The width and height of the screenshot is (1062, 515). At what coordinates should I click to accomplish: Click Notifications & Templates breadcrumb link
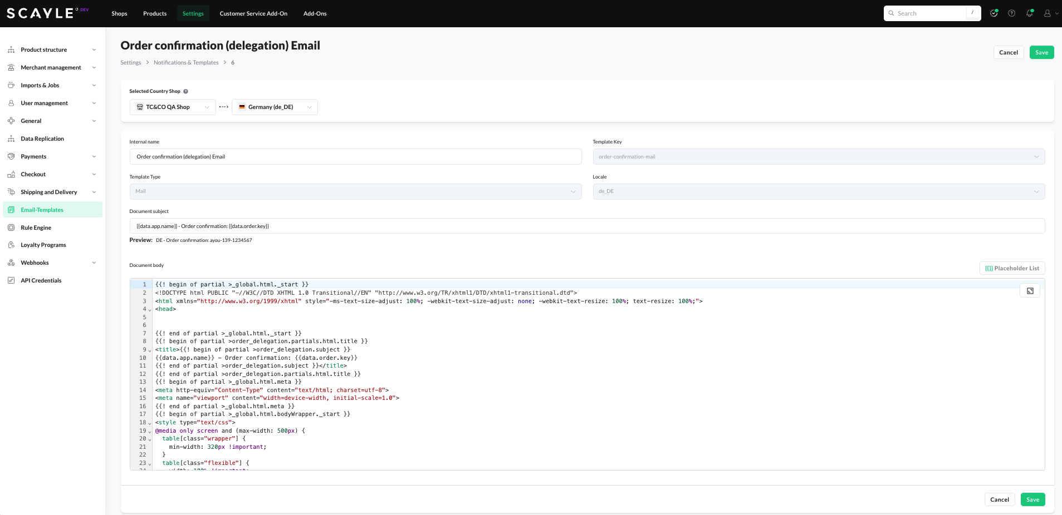186,62
